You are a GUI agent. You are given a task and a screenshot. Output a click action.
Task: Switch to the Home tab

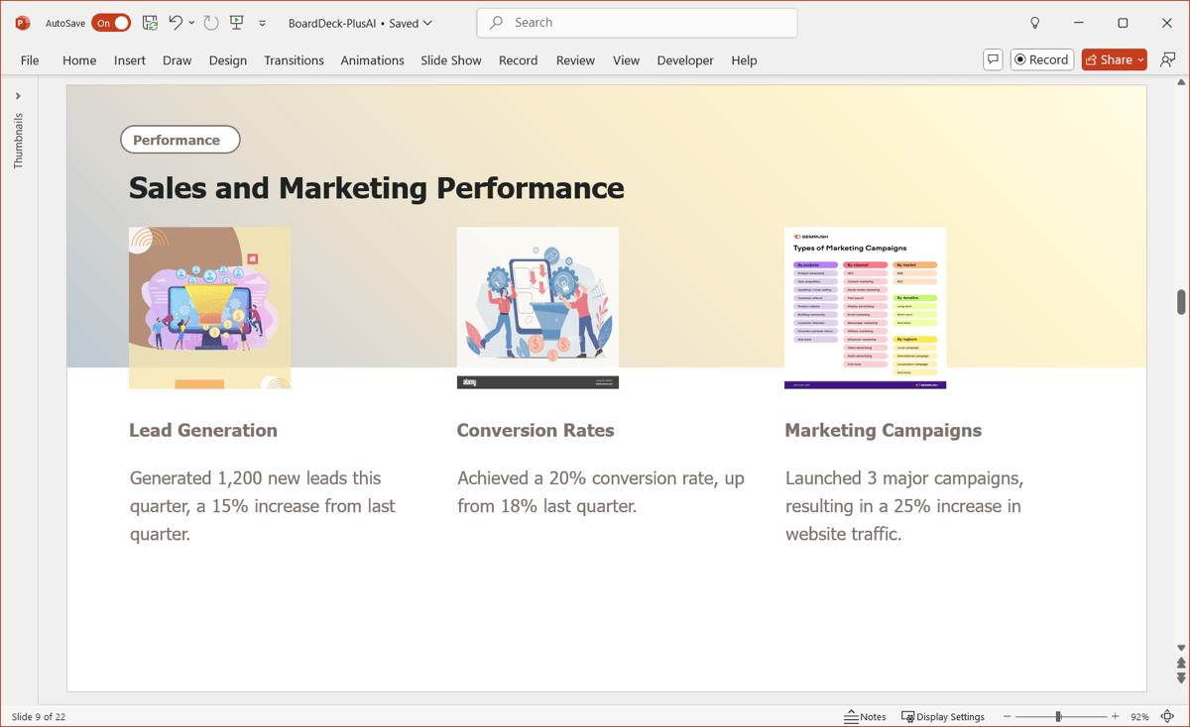point(79,60)
